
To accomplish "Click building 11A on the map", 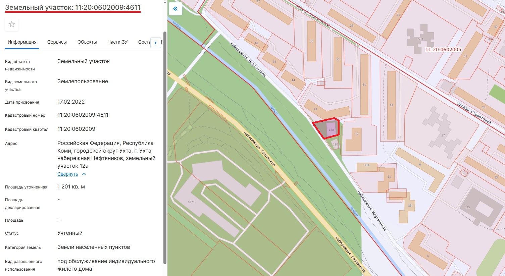I will 367,166.
